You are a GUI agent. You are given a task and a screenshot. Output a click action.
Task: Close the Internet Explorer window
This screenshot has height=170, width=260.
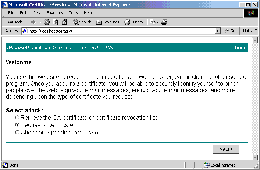(255, 5)
